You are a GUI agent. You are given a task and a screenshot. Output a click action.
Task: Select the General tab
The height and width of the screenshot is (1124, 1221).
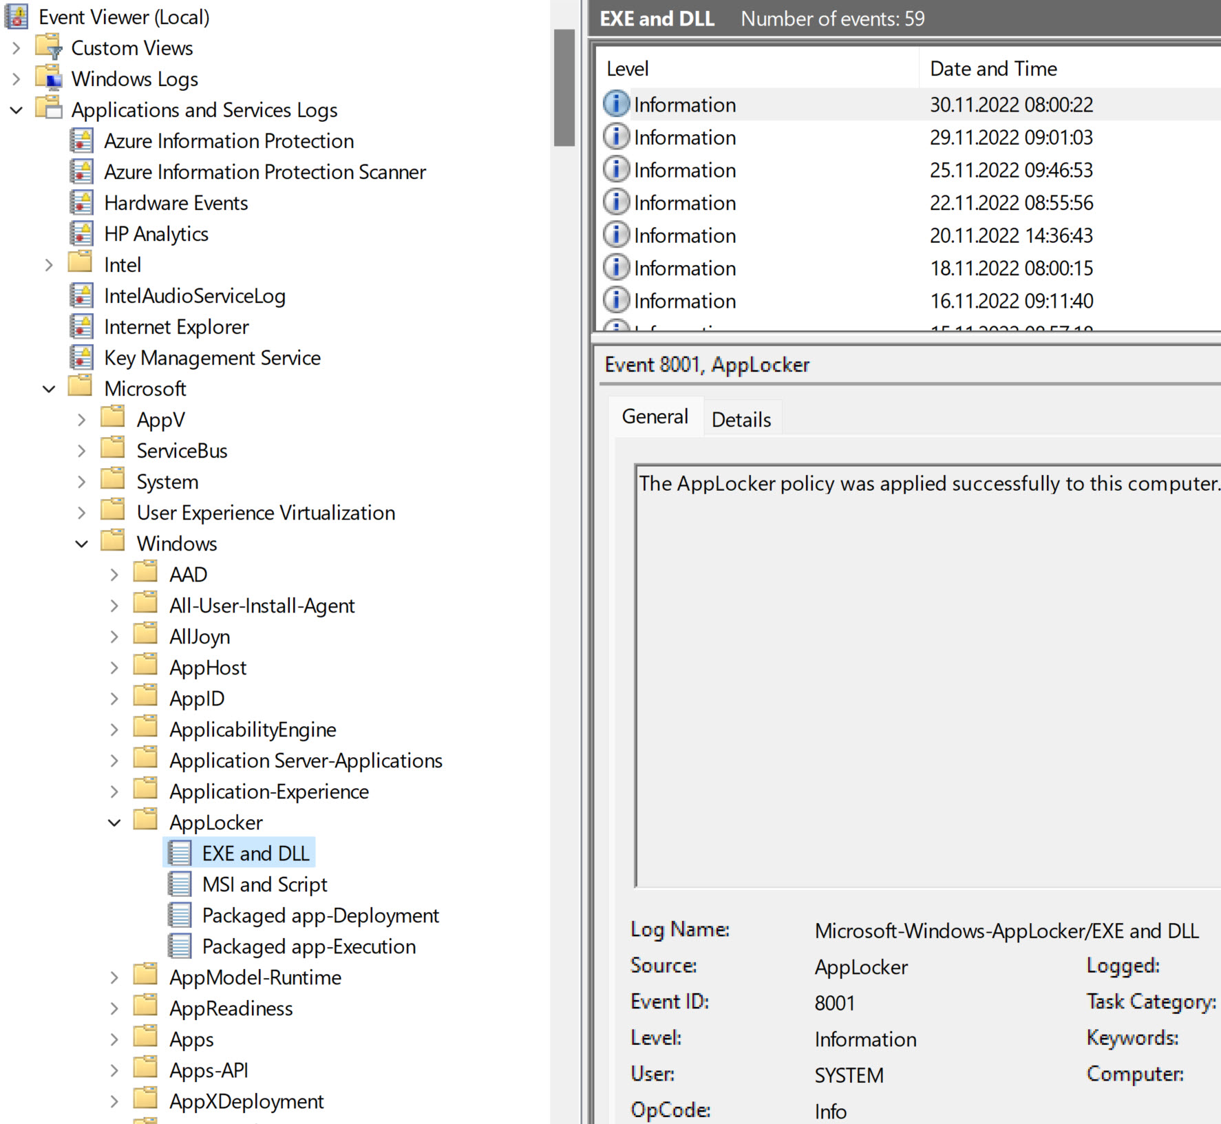point(655,416)
